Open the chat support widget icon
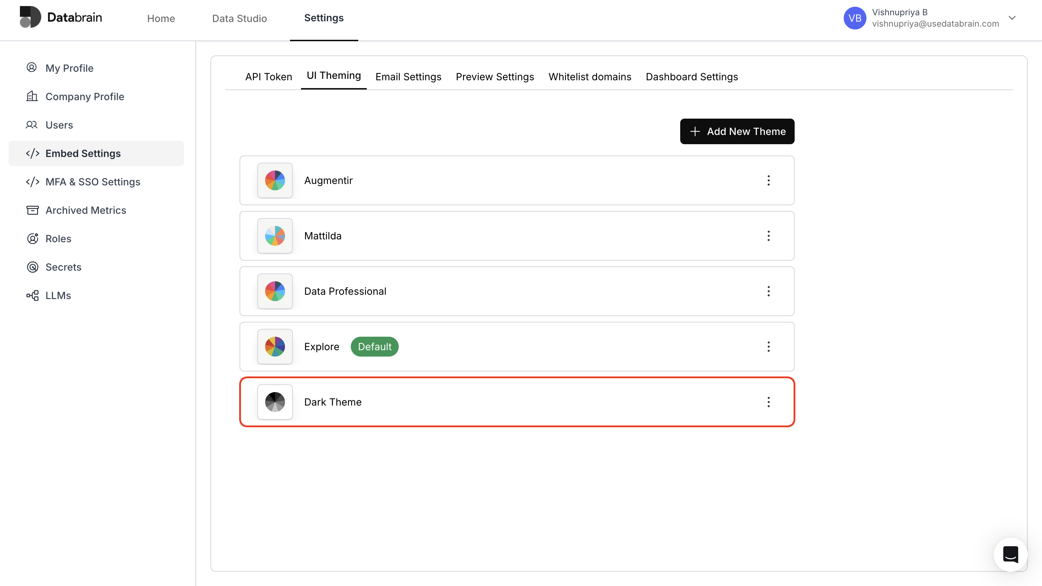Screen dimensions: 1042x586 click(x=1010, y=554)
